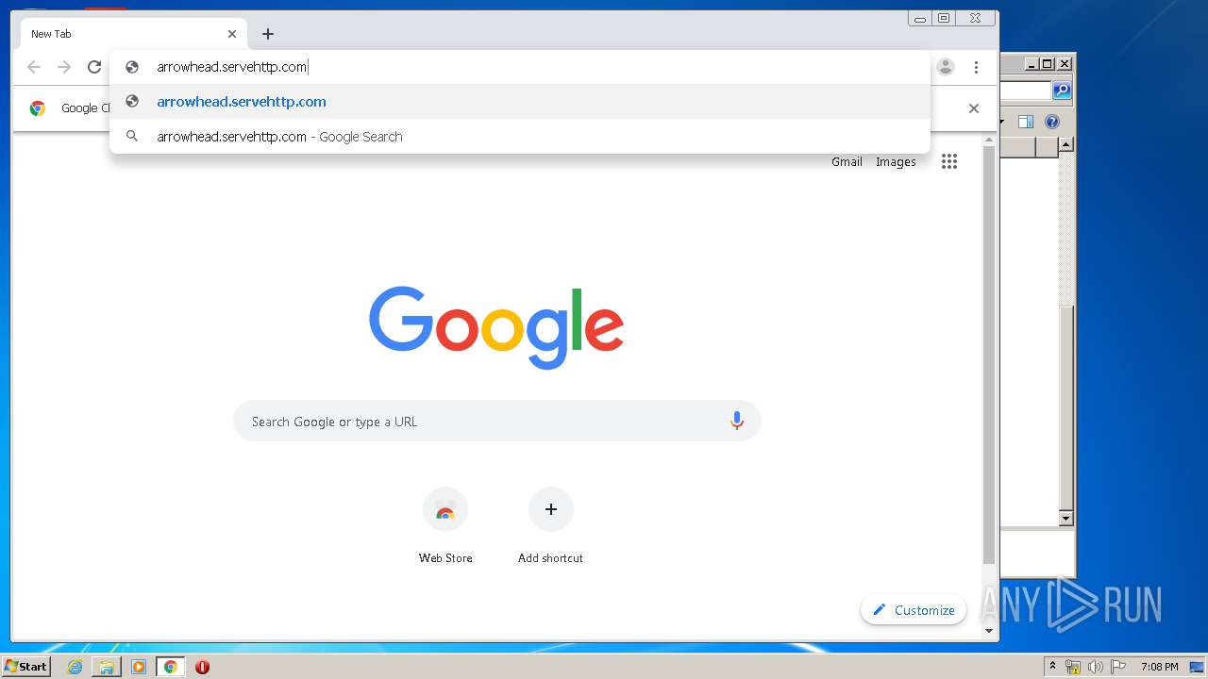Open a new tab with the plus button
Image resolution: width=1208 pixels, height=679 pixels.
click(268, 34)
